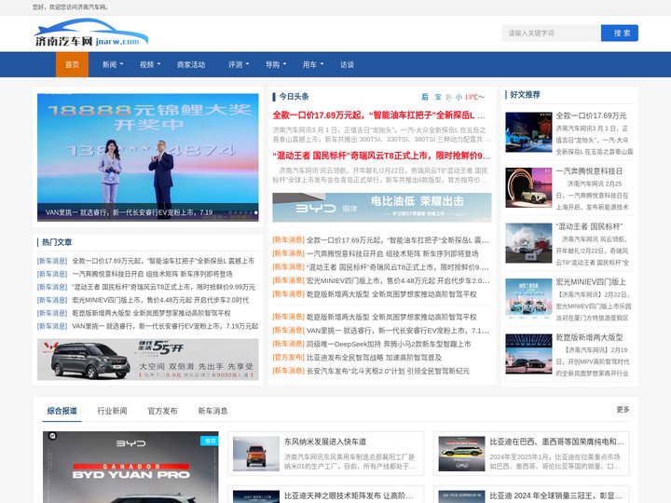Open 热门文章 item VAN里挑一 就选睿行
Viewport: 671px width, 503px height.
(165, 326)
